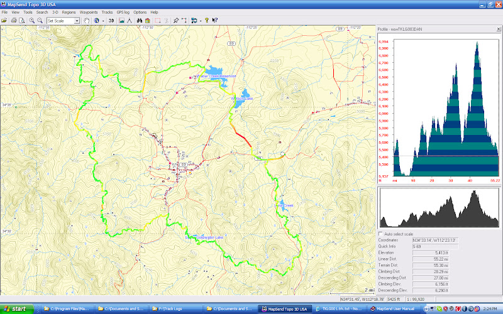503x314 pixels.
Task: Select the red rectangle region tool
Action: click(x=157, y=21)
